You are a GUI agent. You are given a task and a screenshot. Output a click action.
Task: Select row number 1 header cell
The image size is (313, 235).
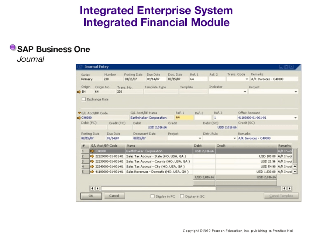pyautogui.click(x=85, y=151)
